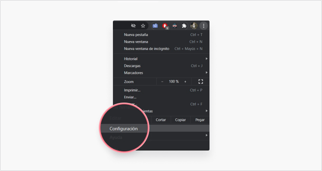Image resolution: width=322 pixels, height=171 pixels.
Task: Click the crossed-out eye icon in address bar
Action: coord(133,26)
